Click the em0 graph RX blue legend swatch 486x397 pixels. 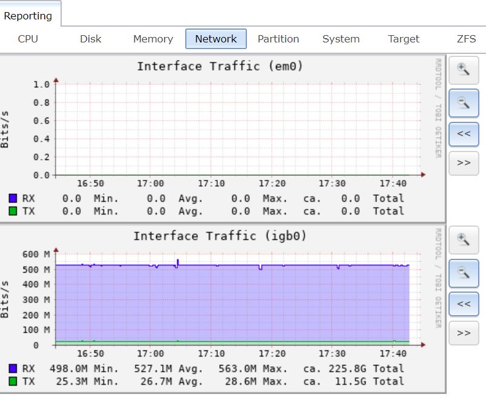pos(13,198)
